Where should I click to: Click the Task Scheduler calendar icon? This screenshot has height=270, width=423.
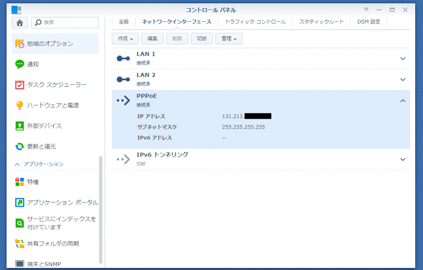click(x=19, y=84)
